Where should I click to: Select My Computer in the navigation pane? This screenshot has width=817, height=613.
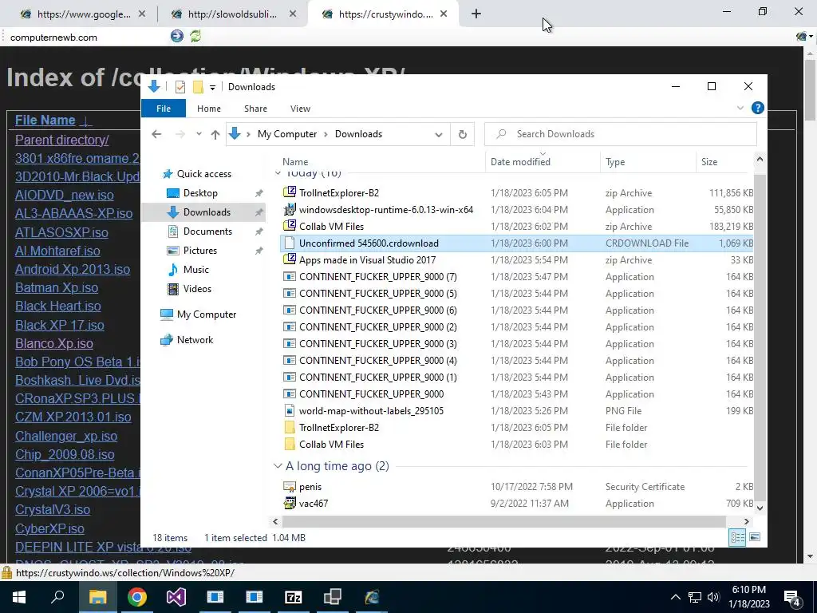pos(207,314)
